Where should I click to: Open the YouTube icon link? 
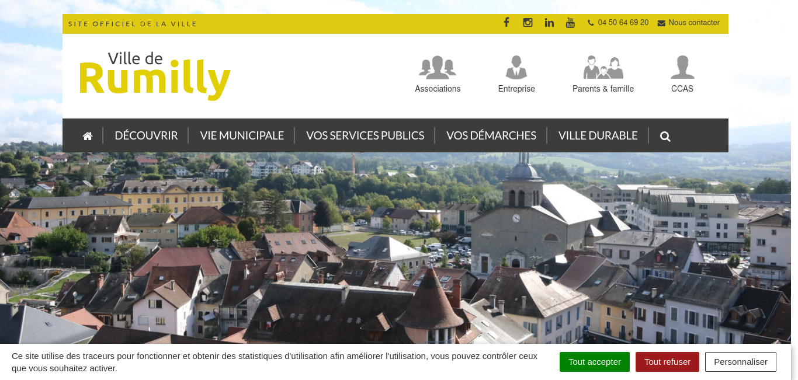570,23
